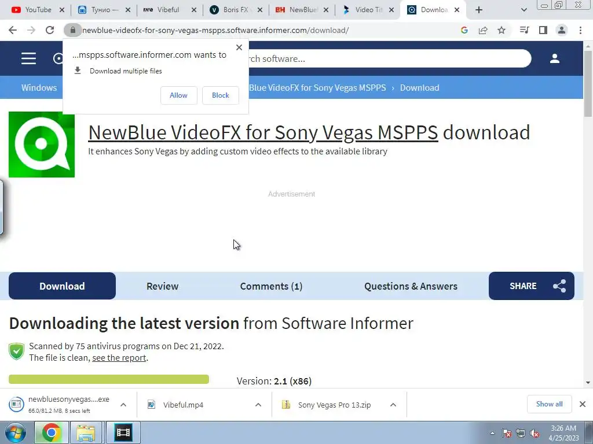Viewport: 593px width, 444px height.
Task: Reload the page with refresh icon
Action: pyautogui.click(x=50, y=30)
